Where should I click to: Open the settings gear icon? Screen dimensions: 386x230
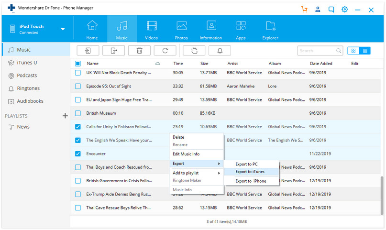coord(345,10)
